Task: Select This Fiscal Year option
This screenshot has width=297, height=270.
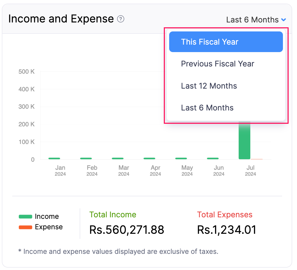Action: tap(226, 42)
